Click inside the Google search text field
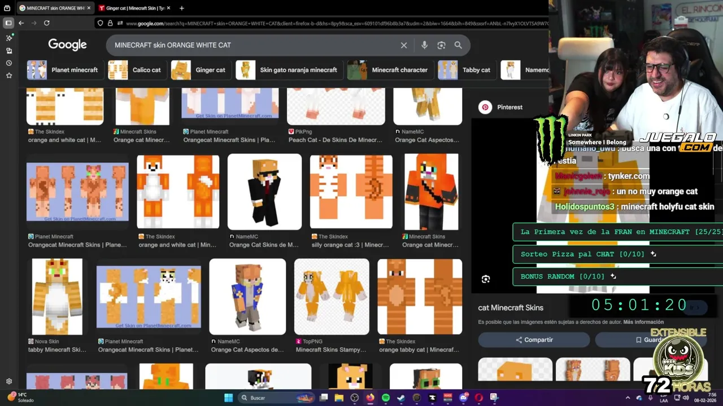The height and width of the screenshot is (406, 723). [x=254, y=45]
